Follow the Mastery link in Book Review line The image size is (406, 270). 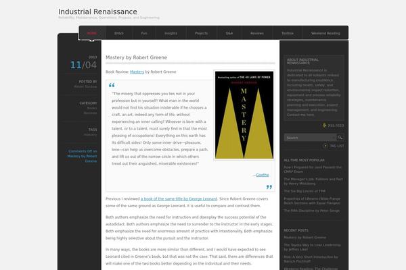coord(137,72)
